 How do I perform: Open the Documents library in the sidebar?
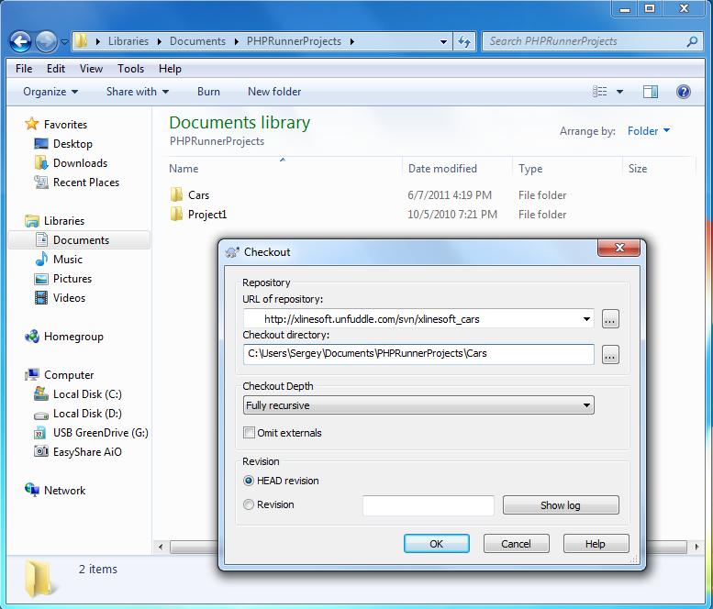(x=80, y=240)
